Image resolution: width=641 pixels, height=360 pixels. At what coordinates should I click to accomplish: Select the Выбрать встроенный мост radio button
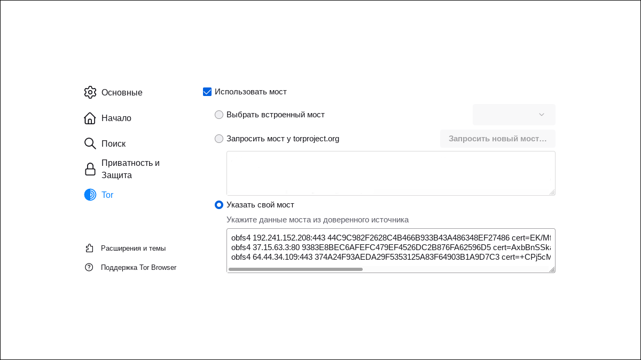219,115
